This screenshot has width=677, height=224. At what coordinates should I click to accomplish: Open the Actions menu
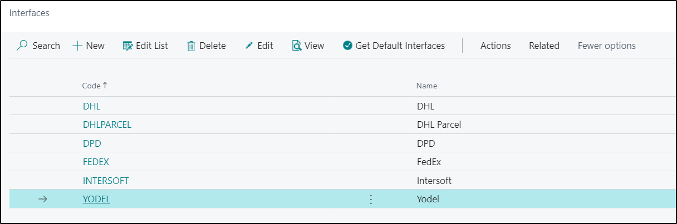(x=496, y=46)
